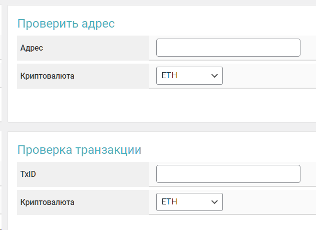Click the Криптовалюта label in the address section

pos(48,76)
